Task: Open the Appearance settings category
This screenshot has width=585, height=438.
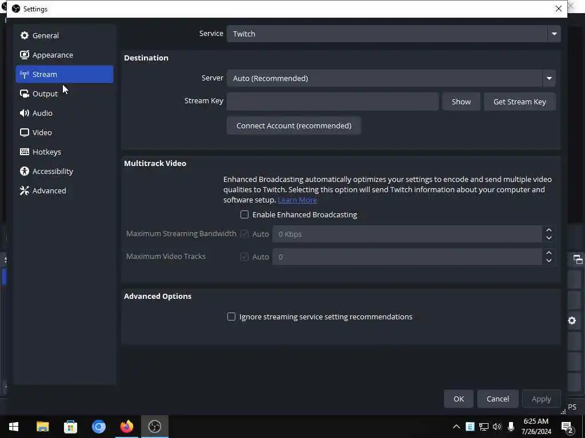Action: pyautogui.click(x=64, y=55)
